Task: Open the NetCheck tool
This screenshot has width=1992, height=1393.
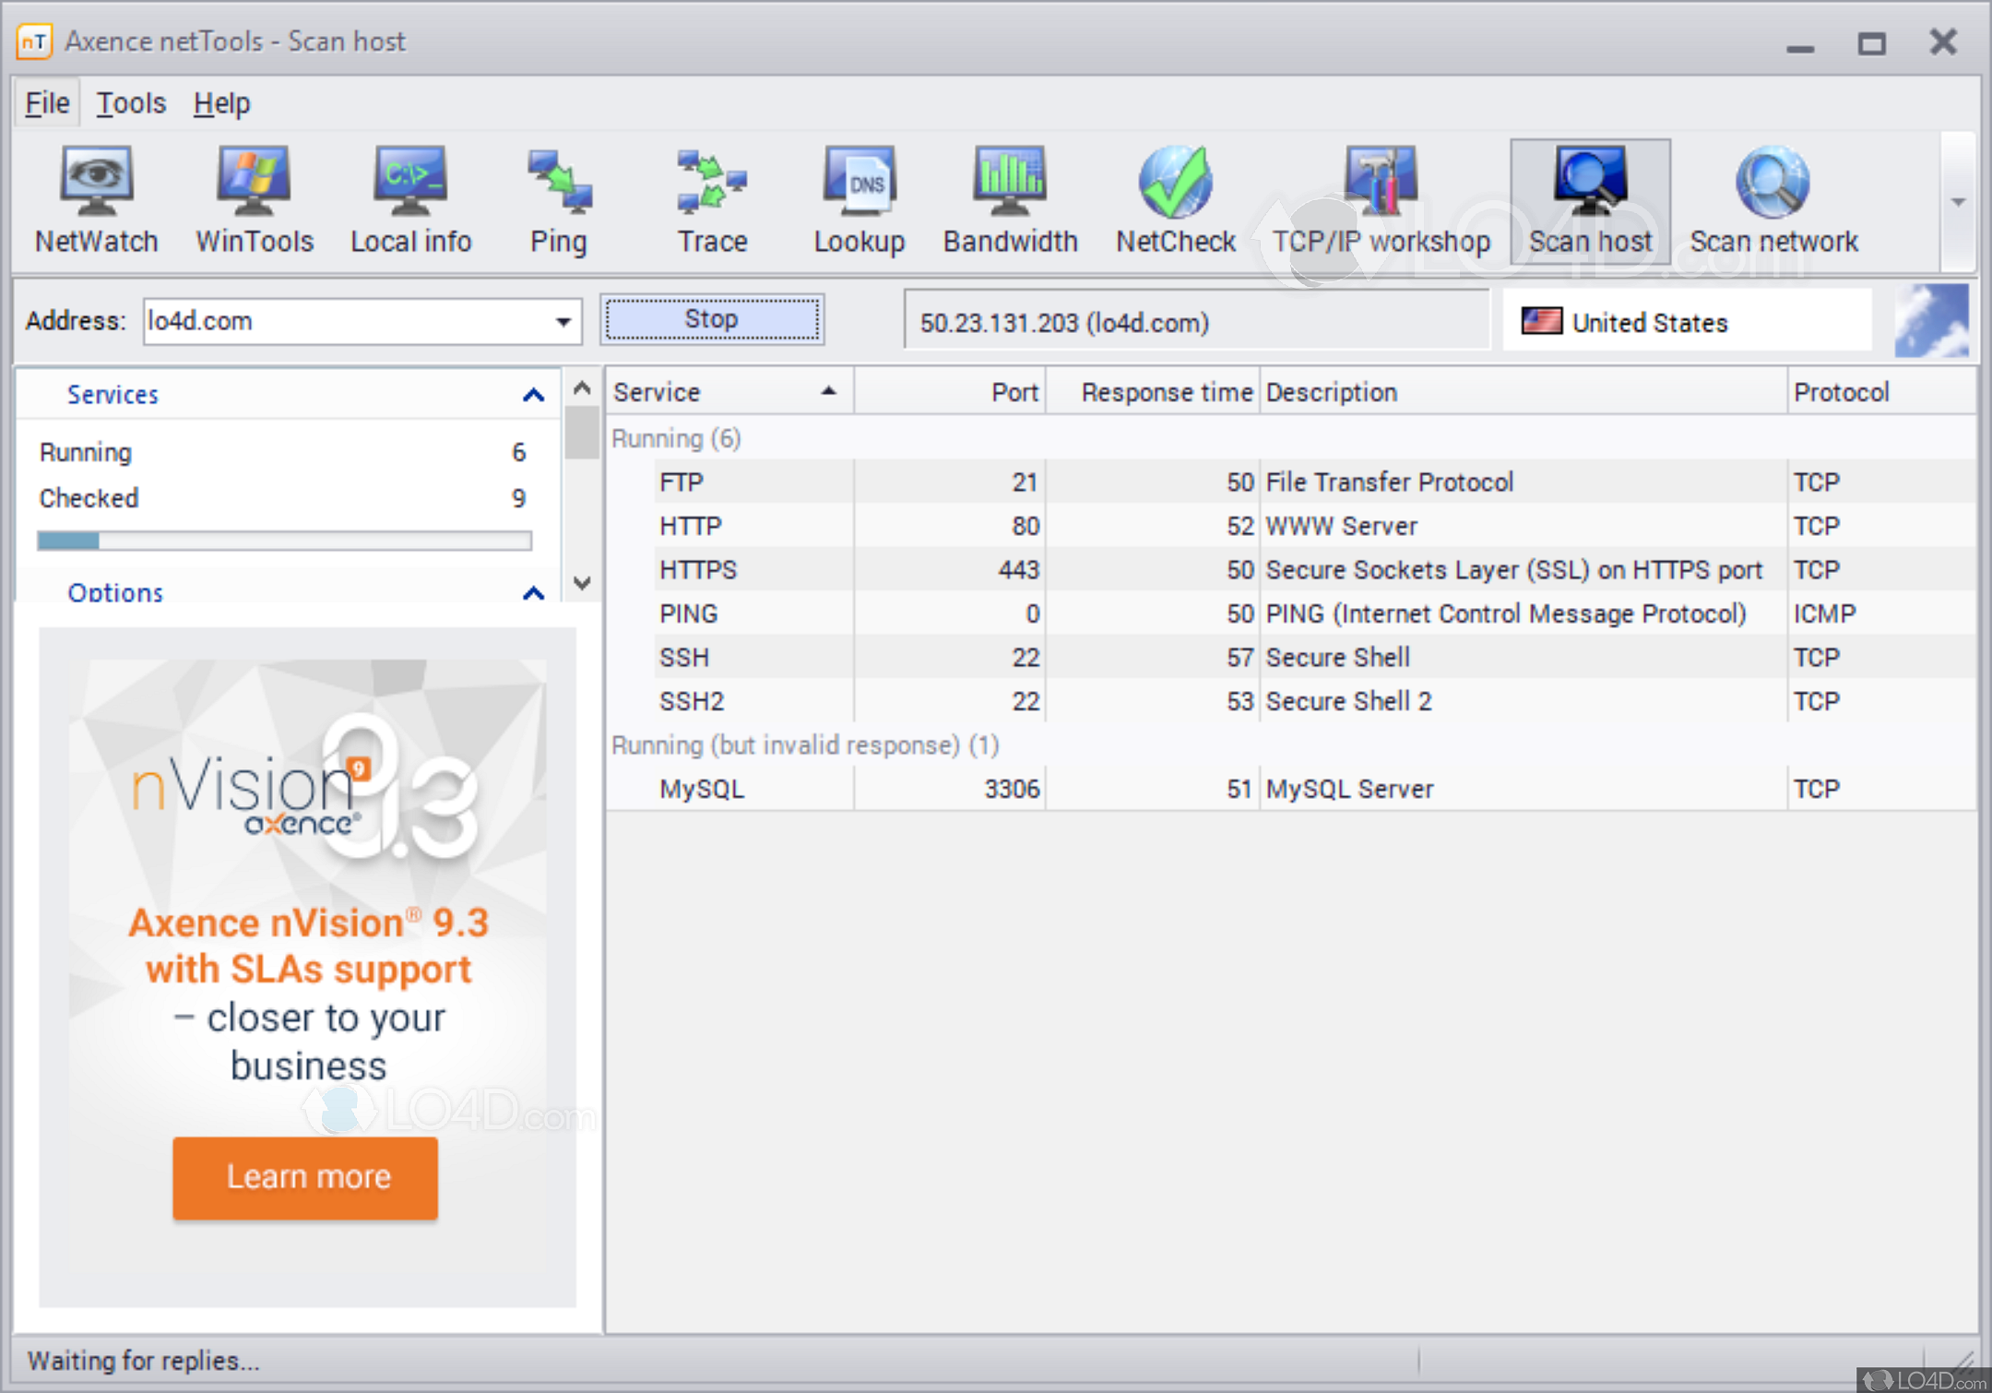Action: [1175, 198]
